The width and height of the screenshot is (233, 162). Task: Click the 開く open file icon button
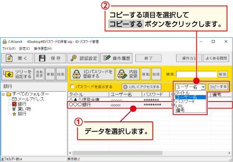coord(17,58)
